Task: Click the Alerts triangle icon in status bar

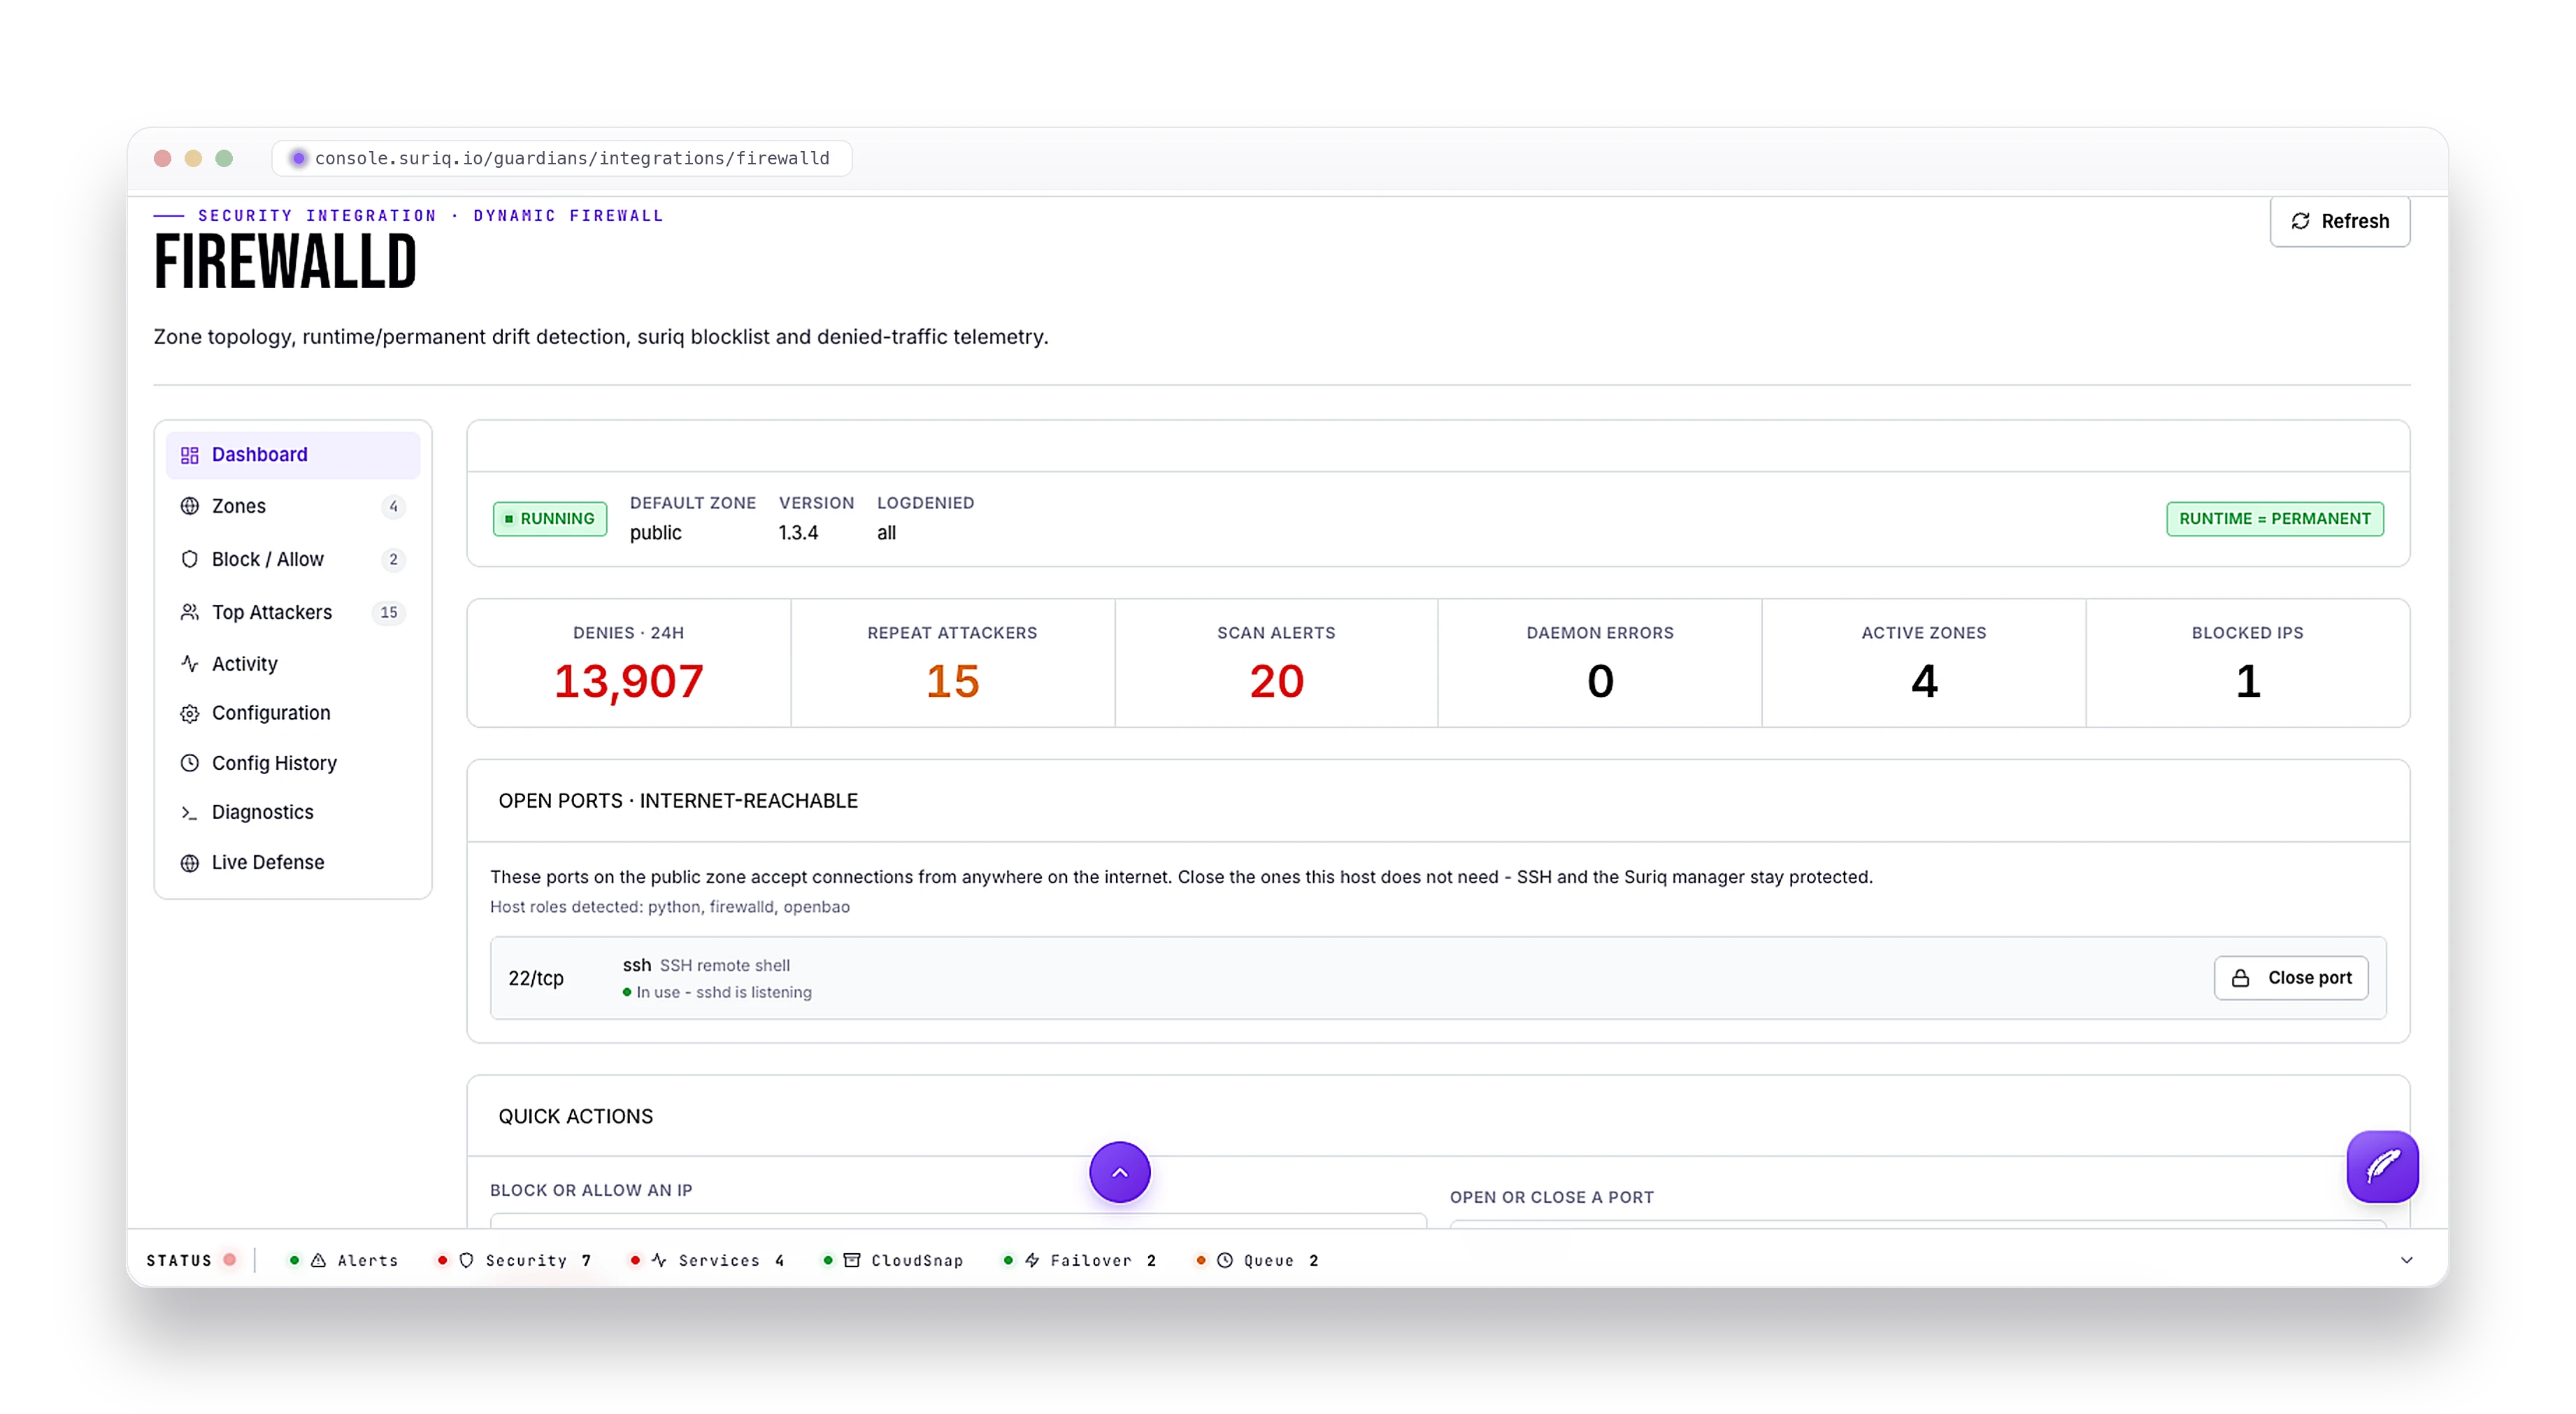Action: 318,1260
